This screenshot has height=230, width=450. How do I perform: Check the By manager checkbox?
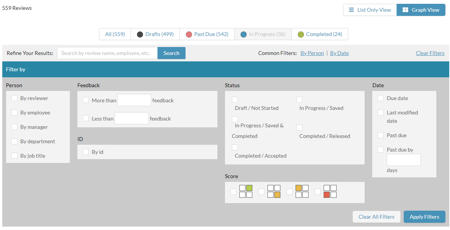14,127
